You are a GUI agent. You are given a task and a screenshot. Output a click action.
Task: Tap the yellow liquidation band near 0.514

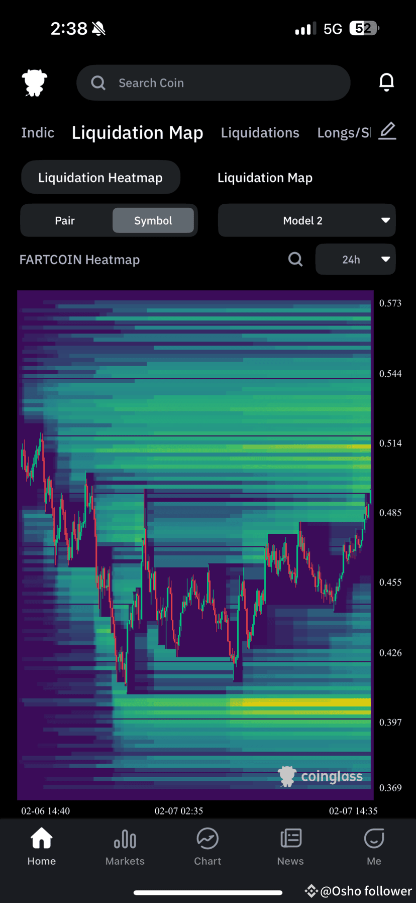point(307,446)
